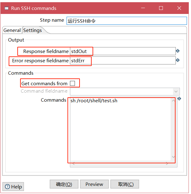Click the Commands horizontal scroll right arrow
Image resolution: width=191 pixels, height=194 pixels.
pyautogui.click(x=167, y=164)
